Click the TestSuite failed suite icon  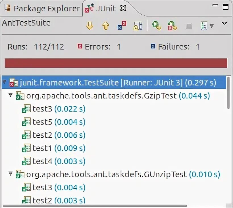point(14,83)
